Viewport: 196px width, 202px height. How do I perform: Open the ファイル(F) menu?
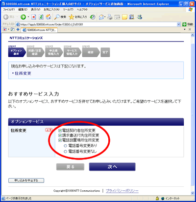(x=9, y=10)
